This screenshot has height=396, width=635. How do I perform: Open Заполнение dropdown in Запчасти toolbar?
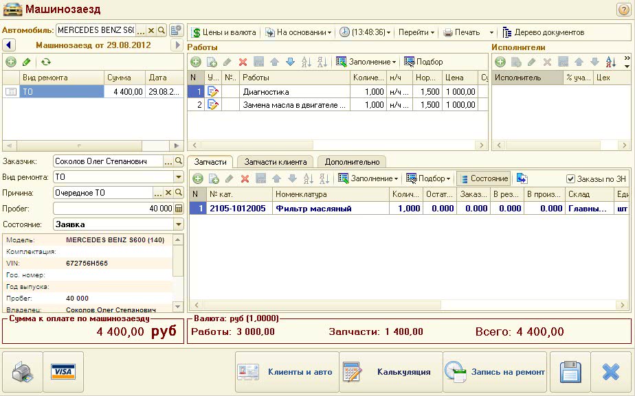(x=368, y=179)
